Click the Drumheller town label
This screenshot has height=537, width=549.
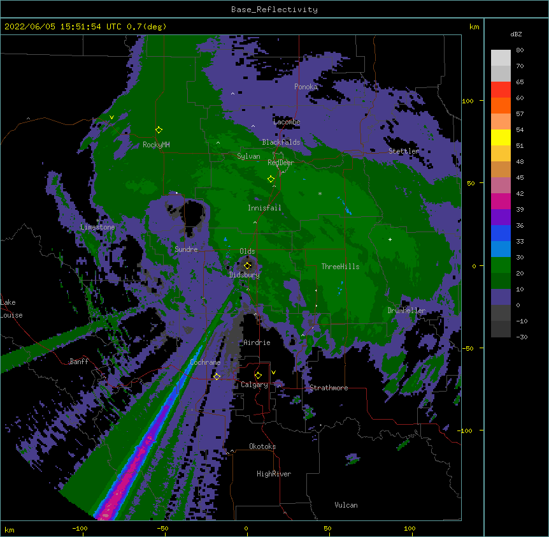[406, 311]
